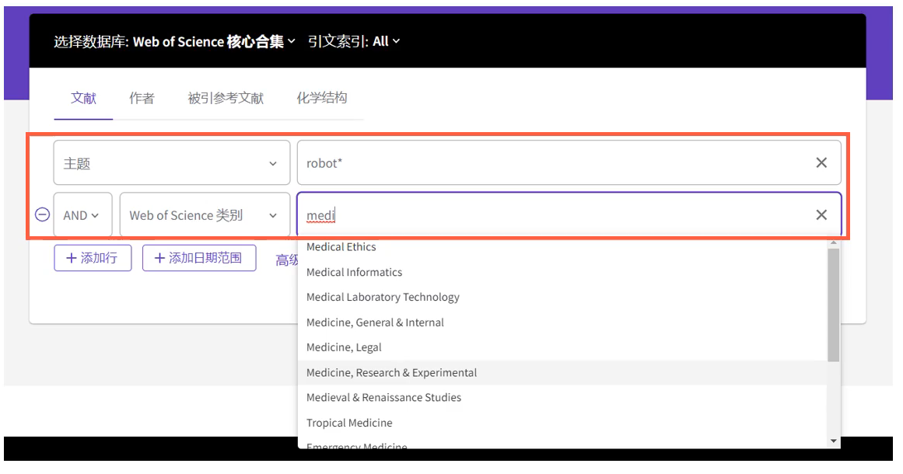Remove the second search row with the minus icon

pos(41,214)
